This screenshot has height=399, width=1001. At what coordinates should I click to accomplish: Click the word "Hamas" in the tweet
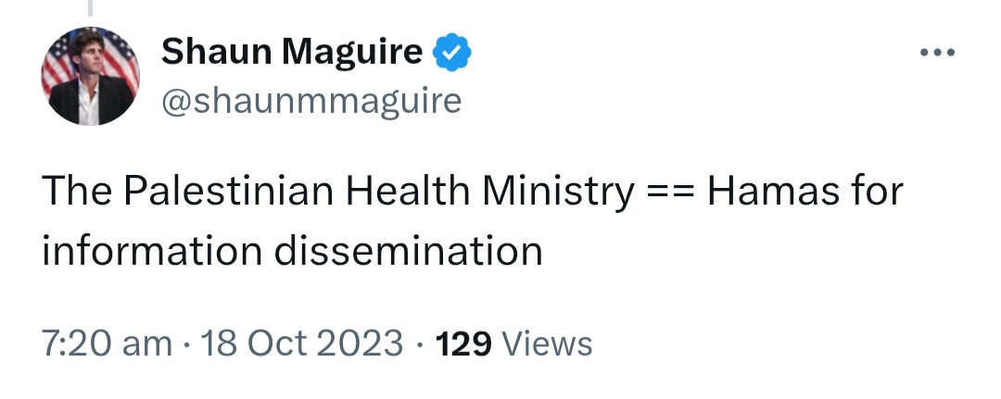point(773,191)
